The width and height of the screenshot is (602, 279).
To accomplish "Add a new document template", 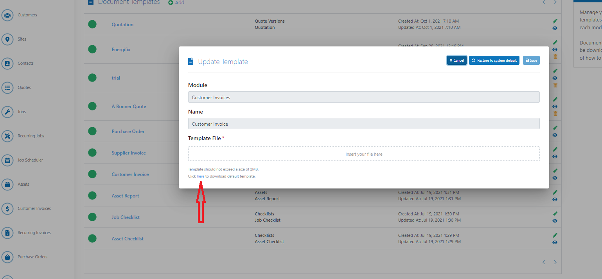I will pyautogui.click(x=176, y=3).
